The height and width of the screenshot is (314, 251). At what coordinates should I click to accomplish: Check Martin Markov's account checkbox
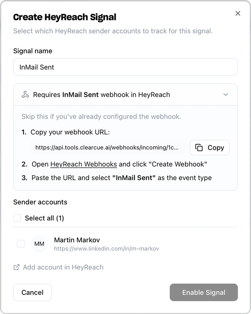click(x=21, y=244)
